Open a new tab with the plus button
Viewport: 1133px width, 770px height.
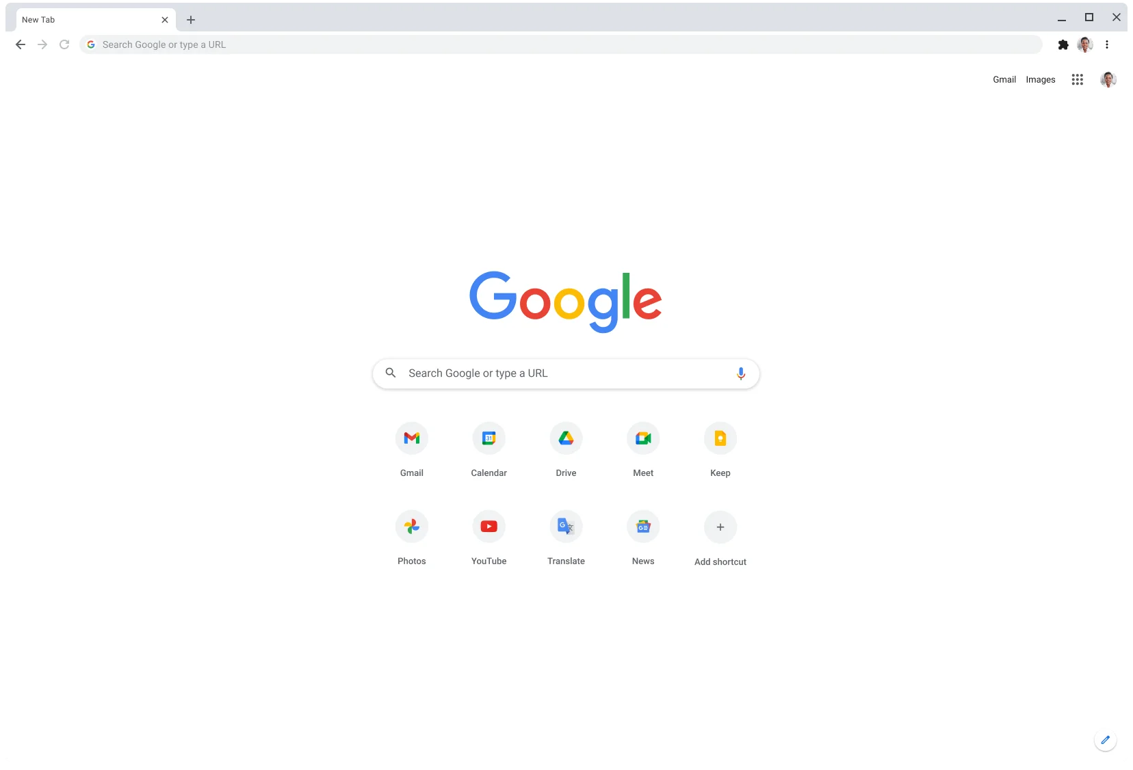[x=191, y=20]
